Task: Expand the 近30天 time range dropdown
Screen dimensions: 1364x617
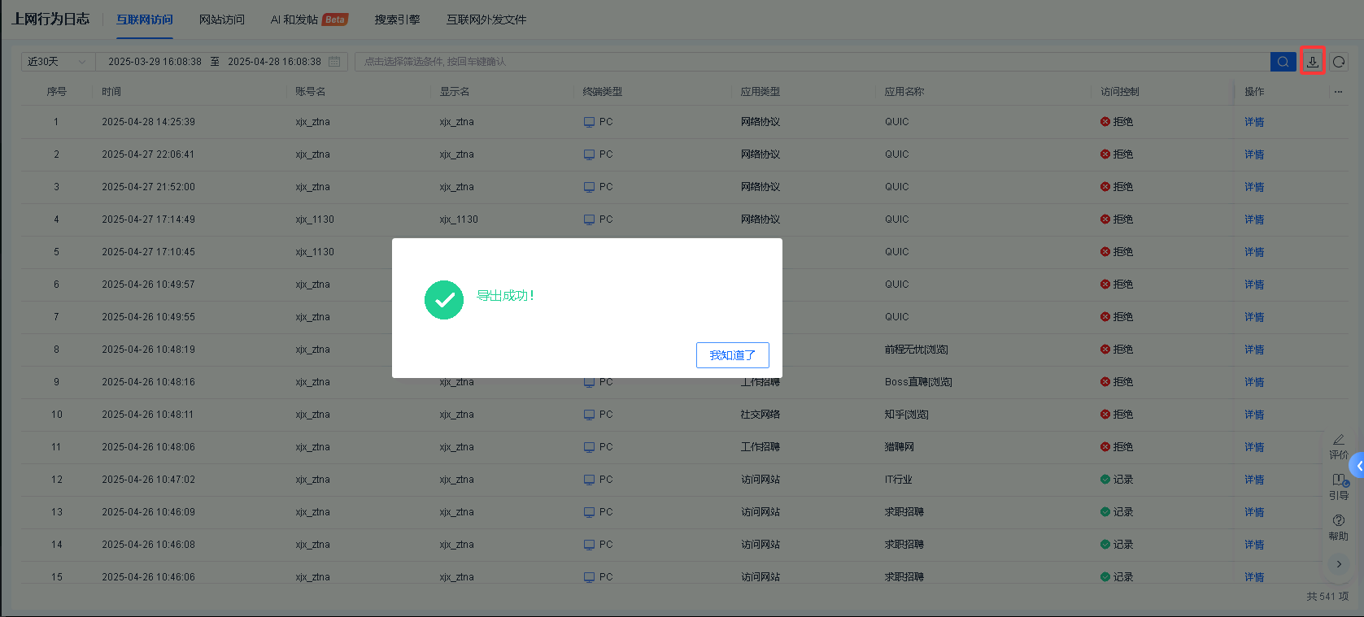Action: click(x=57, y=62)
